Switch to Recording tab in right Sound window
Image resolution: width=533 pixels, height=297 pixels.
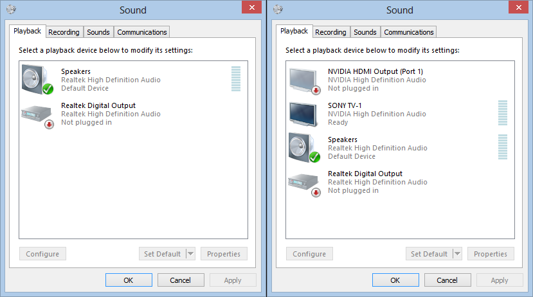330,32
